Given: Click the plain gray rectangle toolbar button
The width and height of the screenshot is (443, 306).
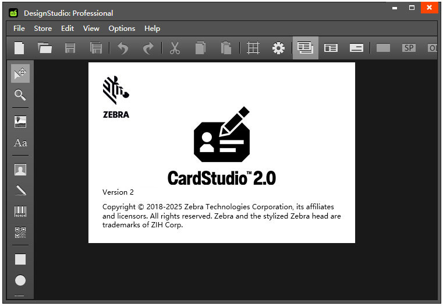Looking at the screenshot, I should pyautogui.click(x=384, y=48).
